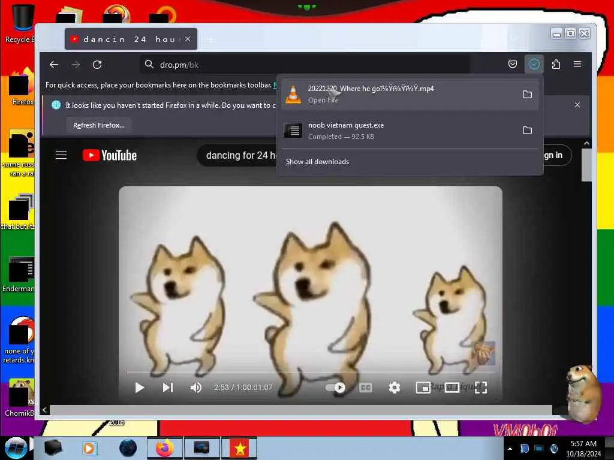Open the extensions puzzle icon
Screen dimensions: 614x460
pyautogui.click(x=556, y=64)
